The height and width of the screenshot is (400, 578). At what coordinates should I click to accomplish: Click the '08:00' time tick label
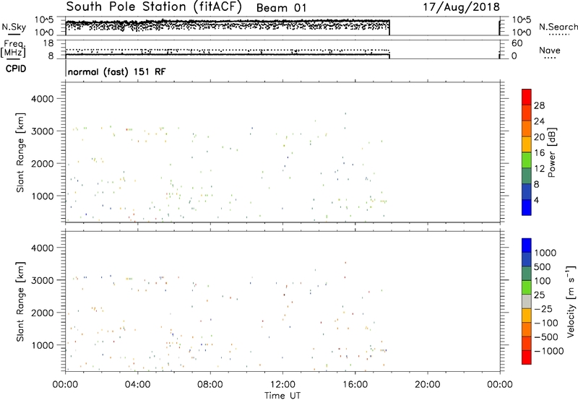pyautogui.click(x=210, y=385)
